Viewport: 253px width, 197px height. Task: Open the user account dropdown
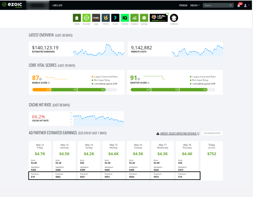pyautogui.click(x=246, y=5)
